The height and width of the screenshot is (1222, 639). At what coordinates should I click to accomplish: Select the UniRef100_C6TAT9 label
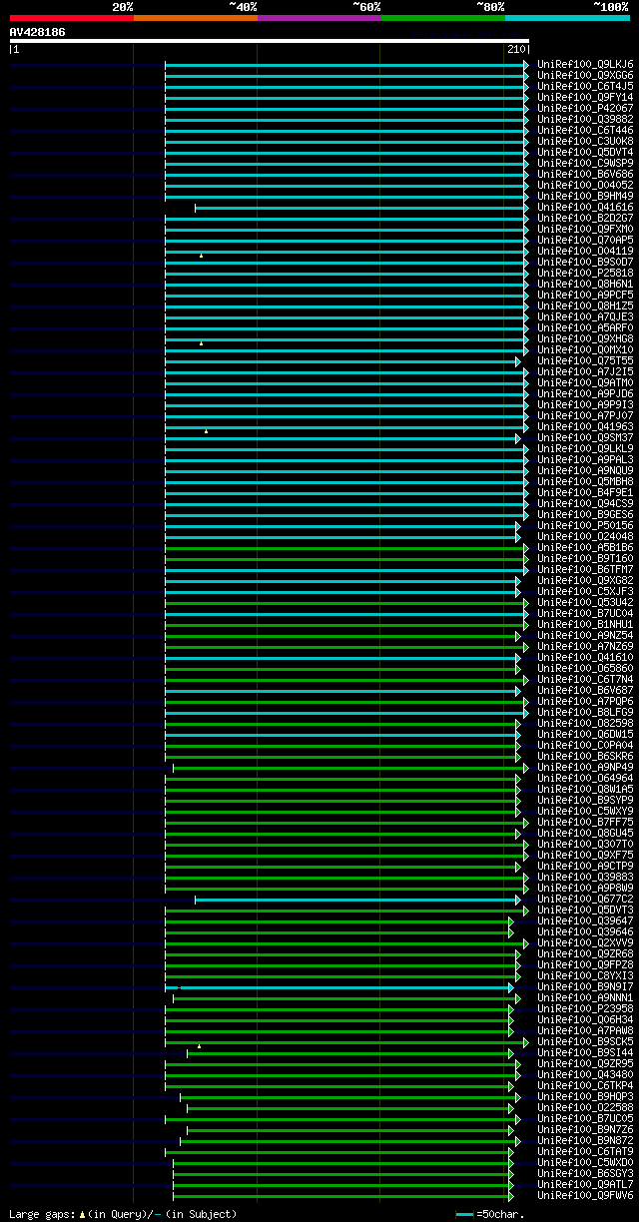click(x=585, y=1152)
